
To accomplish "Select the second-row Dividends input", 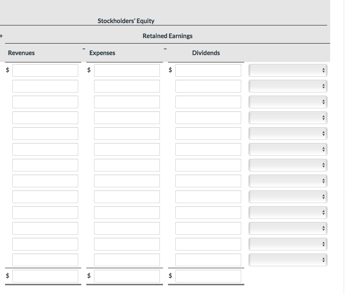I will point(208,86).
